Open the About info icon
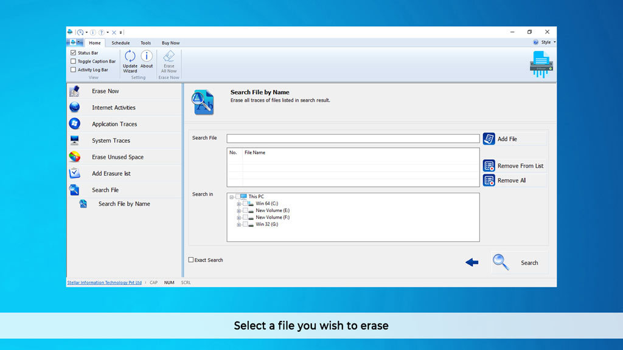623x350 pixels. (x=147, y=56)
